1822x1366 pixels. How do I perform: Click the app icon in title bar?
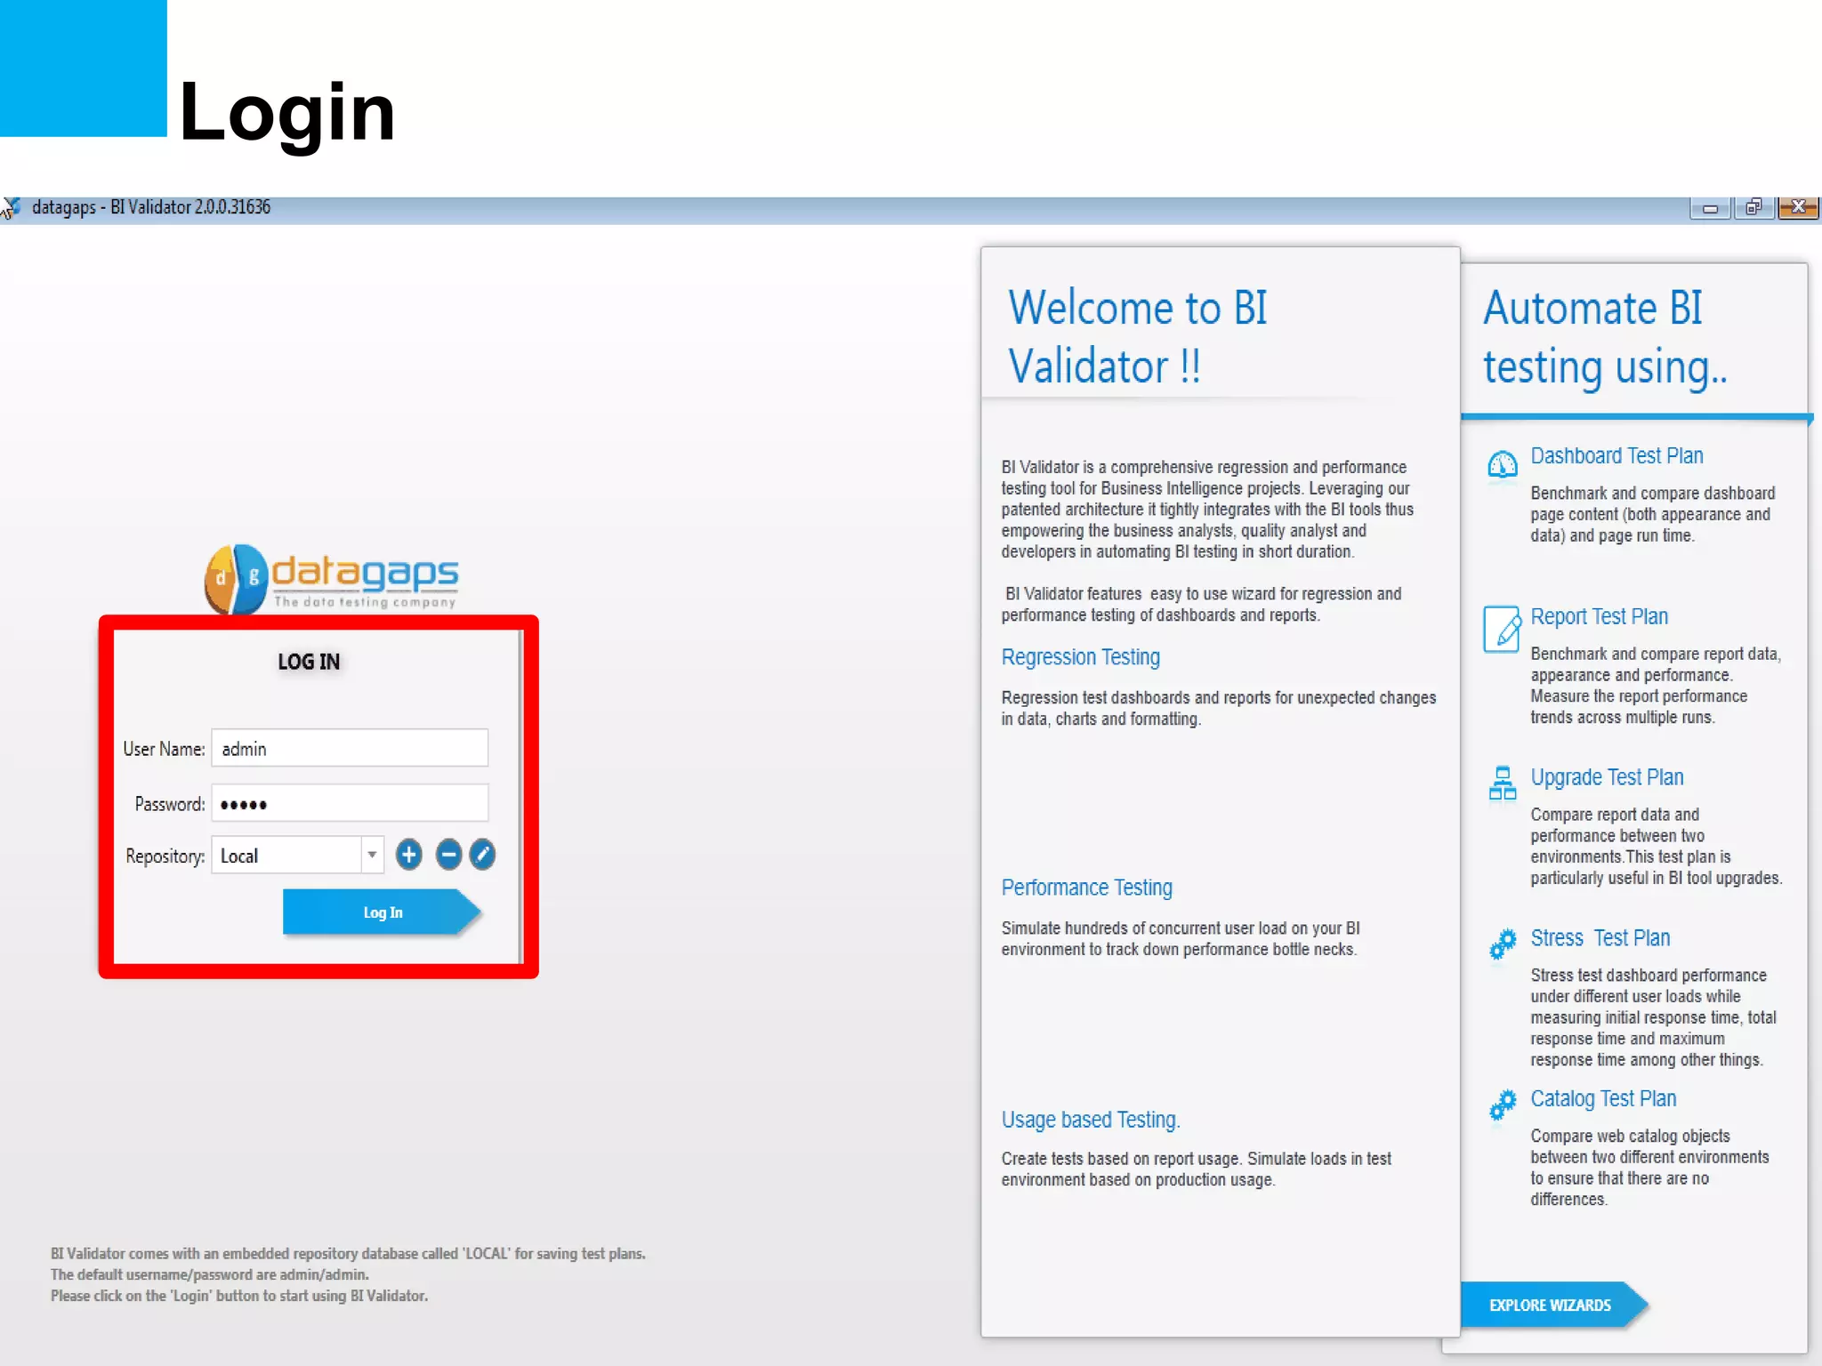tap(11, 208)
